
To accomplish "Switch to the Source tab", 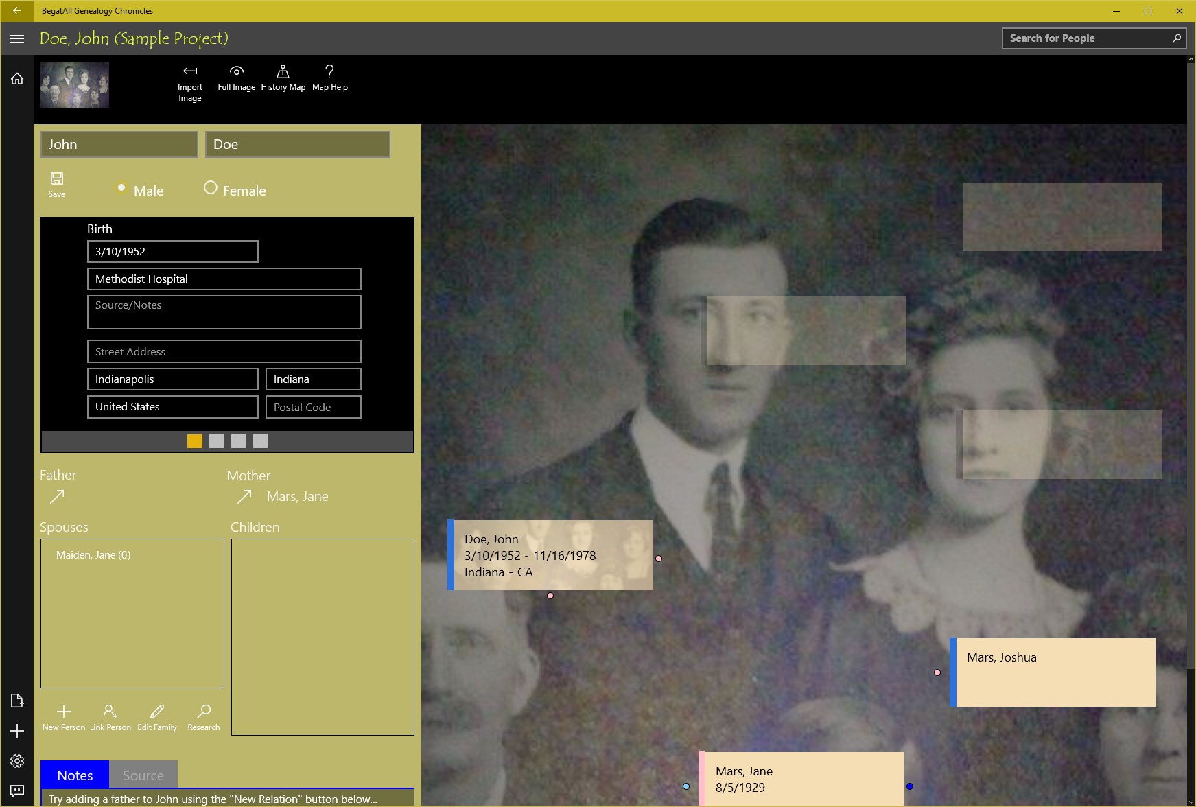I will [143, 775].
